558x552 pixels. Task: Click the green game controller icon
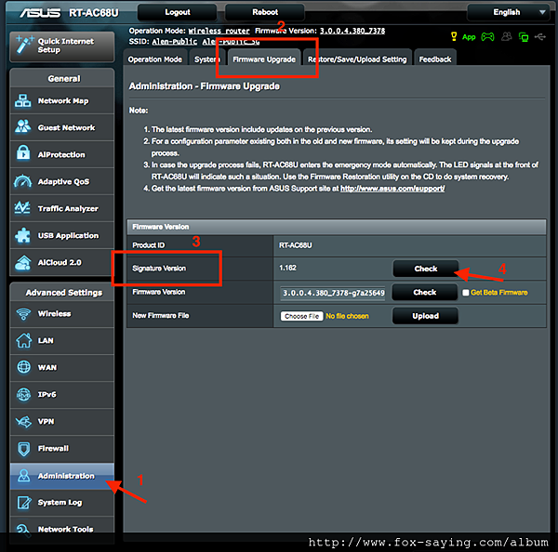click(487, 36)
